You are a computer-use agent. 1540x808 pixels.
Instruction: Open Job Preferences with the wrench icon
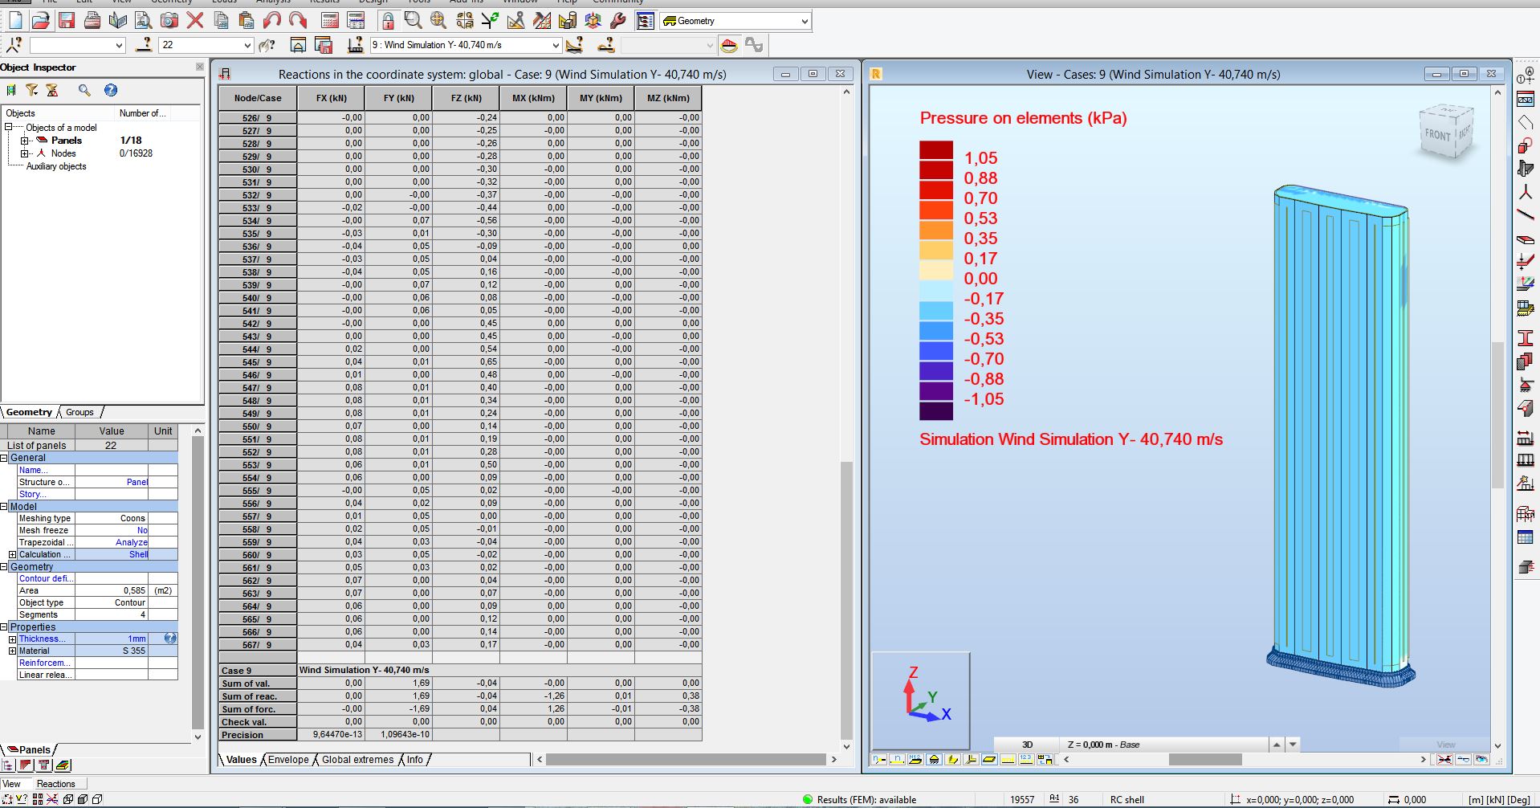click(619, 21)
